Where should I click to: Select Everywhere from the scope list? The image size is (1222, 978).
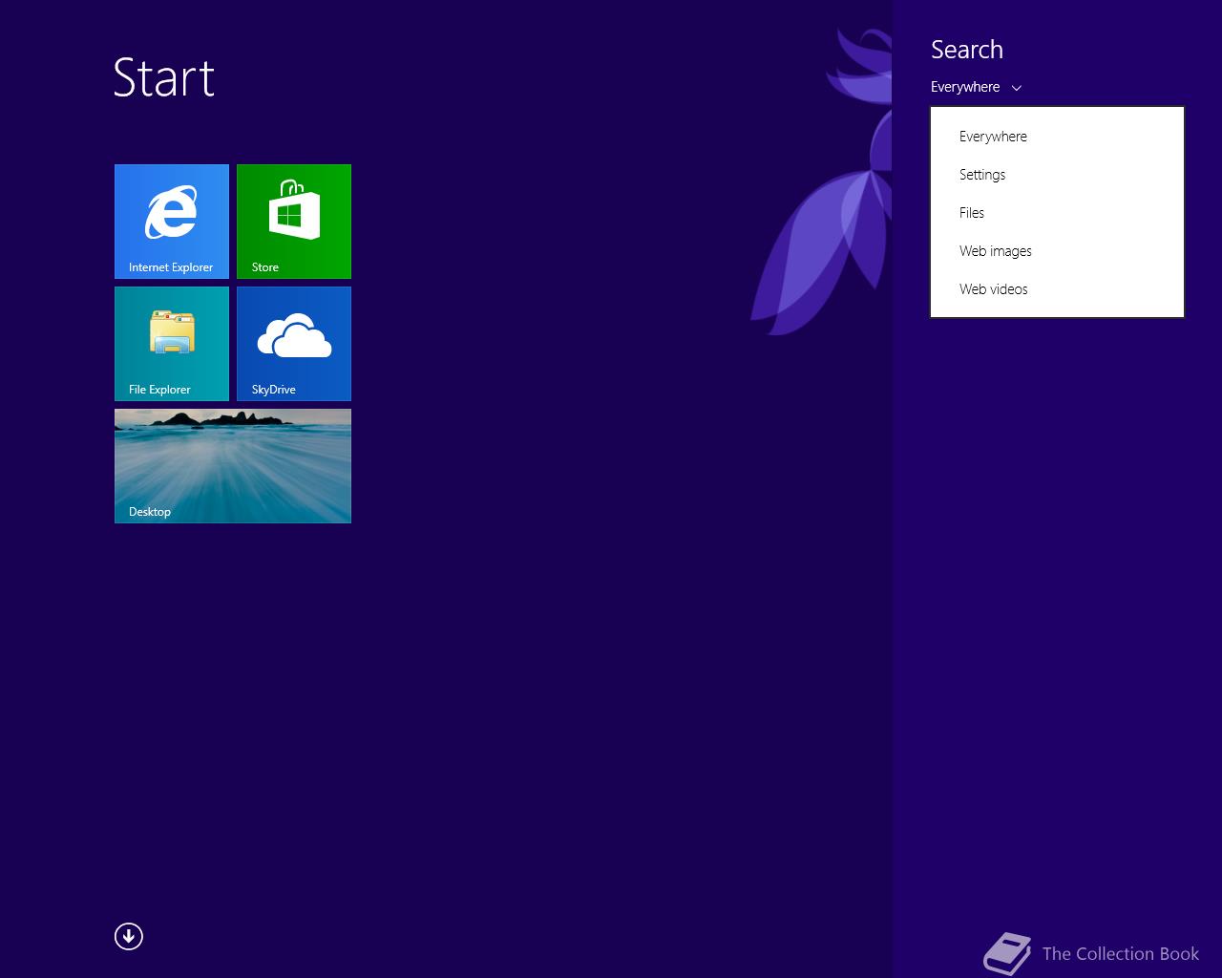(1057, 137)
